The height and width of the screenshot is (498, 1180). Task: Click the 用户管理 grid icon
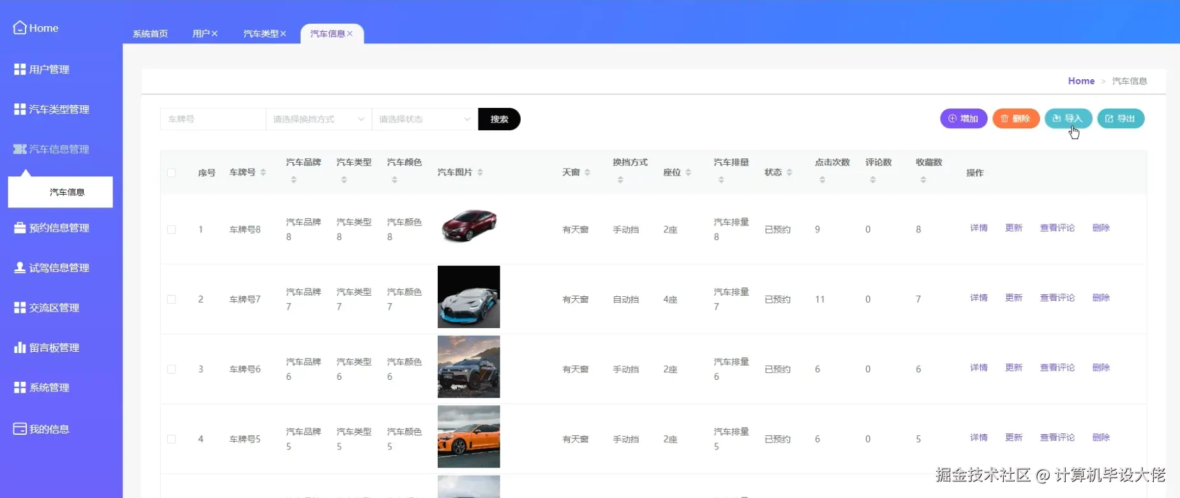[20, 69]
